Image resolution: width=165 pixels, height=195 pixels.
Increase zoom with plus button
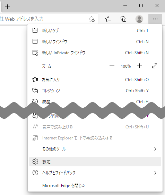coord(139,66)
